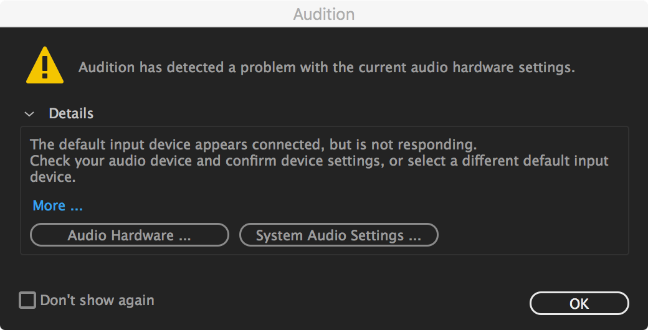Open System Audio Settings ... button
Viewport: 648px width, 330px height.
(338, 235)
